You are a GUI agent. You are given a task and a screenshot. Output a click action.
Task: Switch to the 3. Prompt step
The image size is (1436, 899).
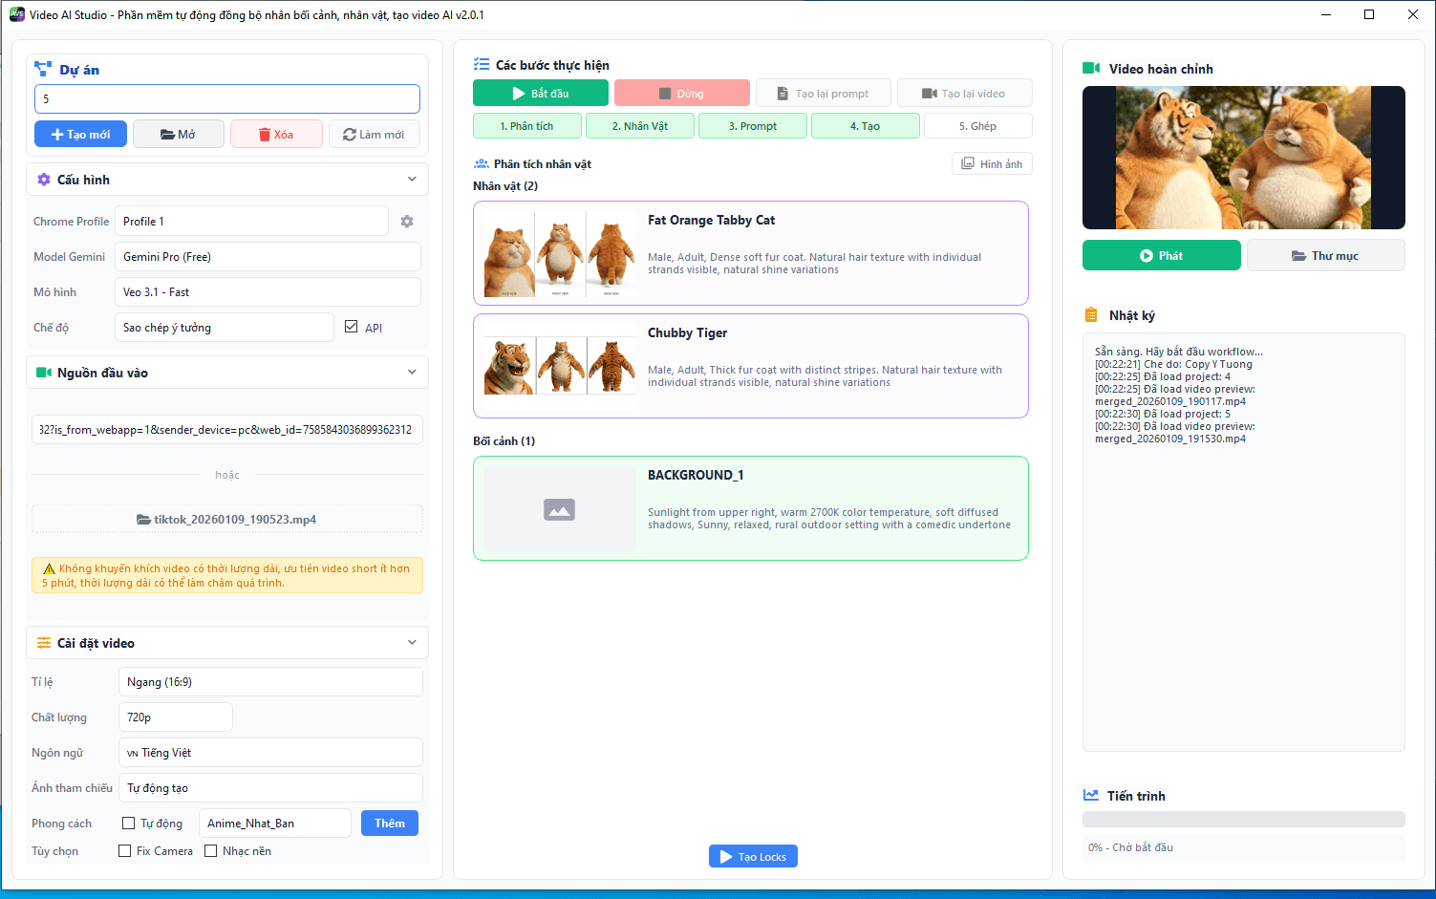point(753,126)
